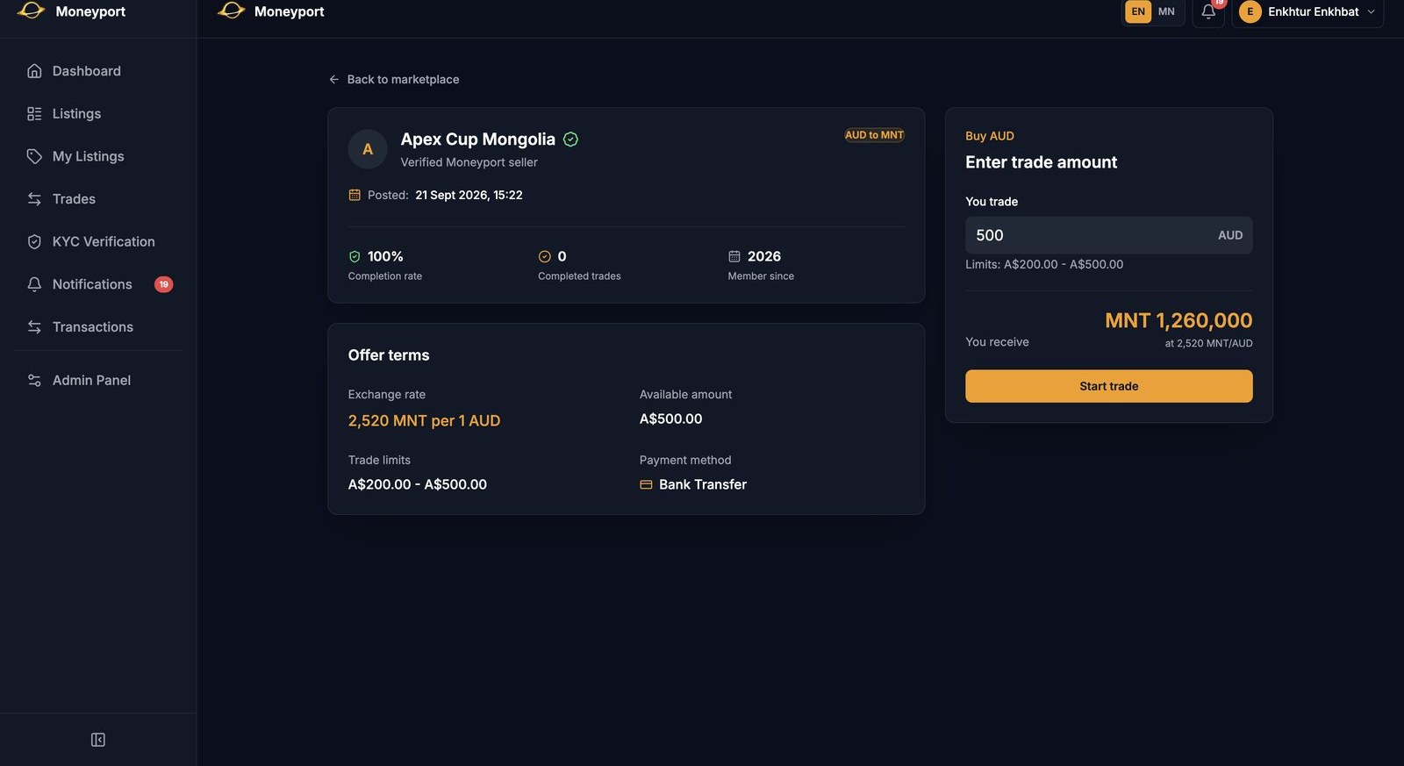
Task: Click Back to marketplace link
Action: [x=394, y=80]
